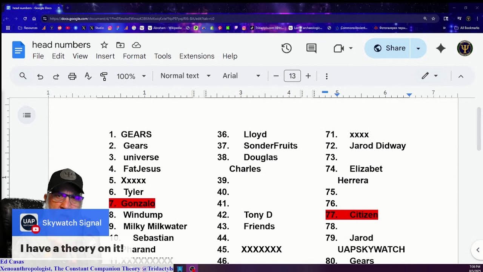Open the View menu
This screenshot has width=483, height=272.
80,56
